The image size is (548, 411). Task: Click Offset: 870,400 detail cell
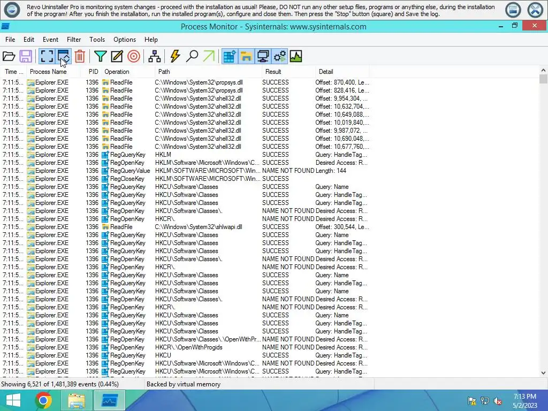tap(342, 82)
